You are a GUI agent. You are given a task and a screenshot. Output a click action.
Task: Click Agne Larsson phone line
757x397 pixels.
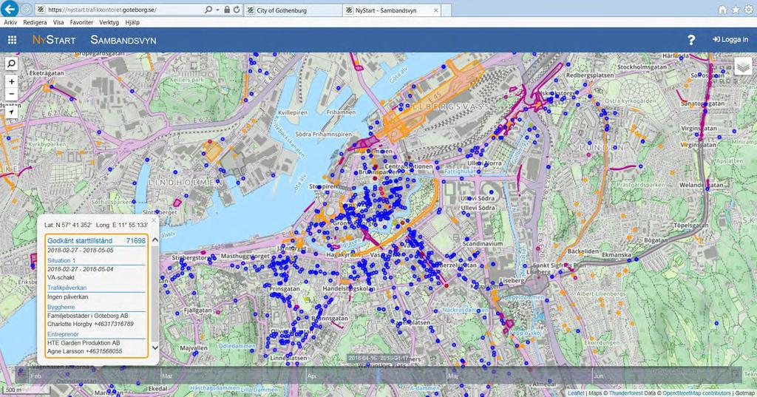(x=84, y=351)
